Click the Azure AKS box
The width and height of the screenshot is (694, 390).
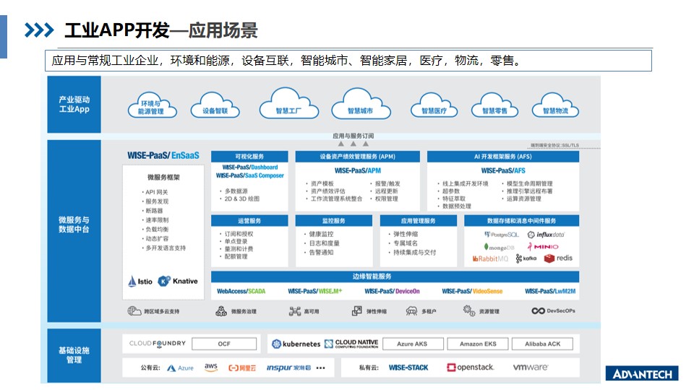413,344
